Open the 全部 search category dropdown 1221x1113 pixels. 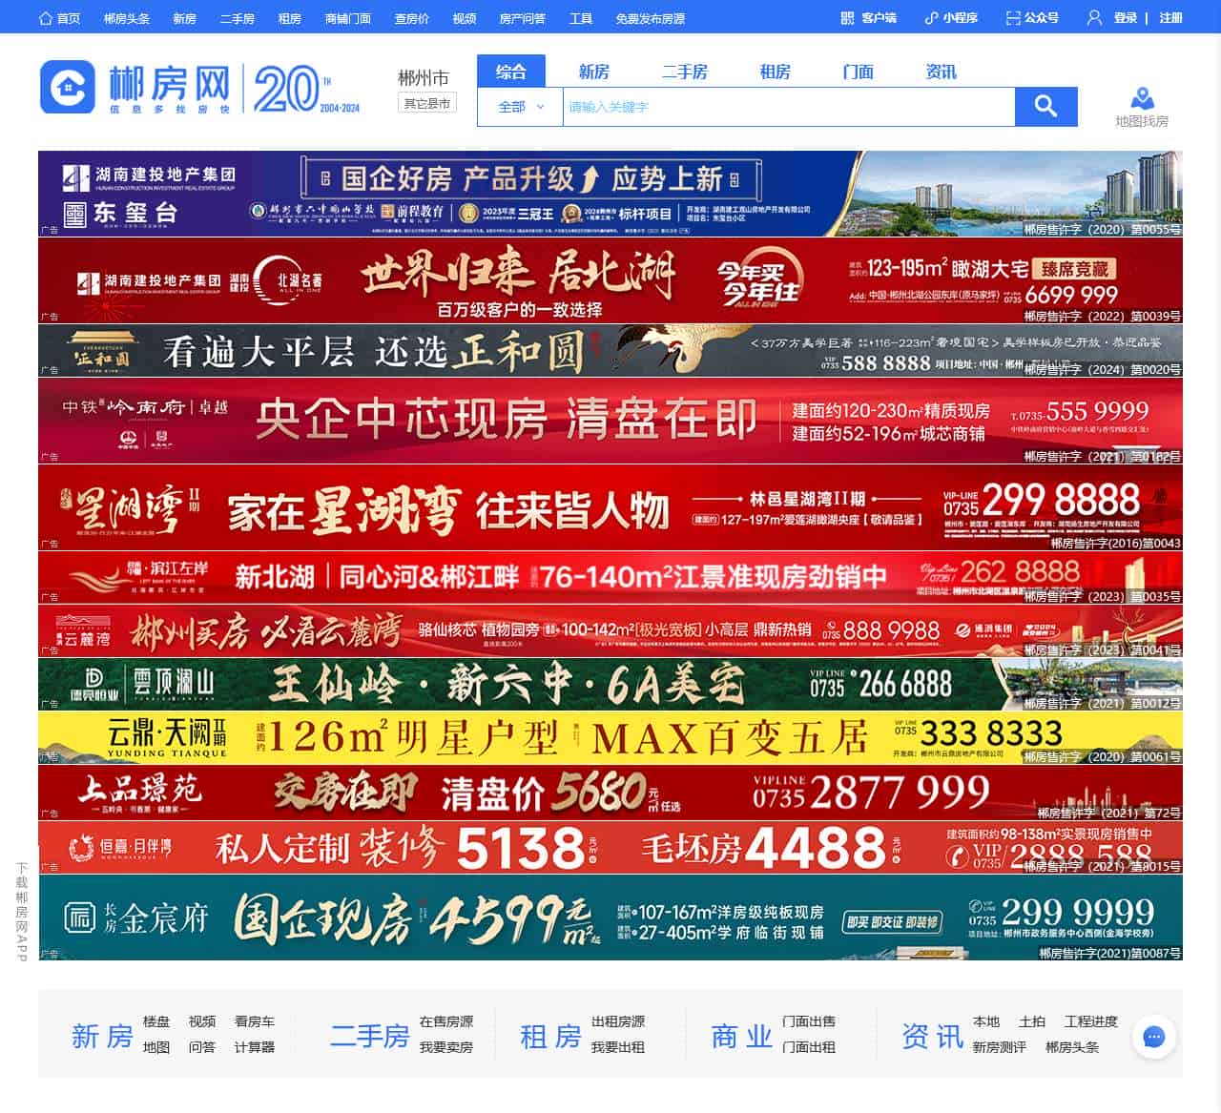pyautogui.click(x=519, y=107)
